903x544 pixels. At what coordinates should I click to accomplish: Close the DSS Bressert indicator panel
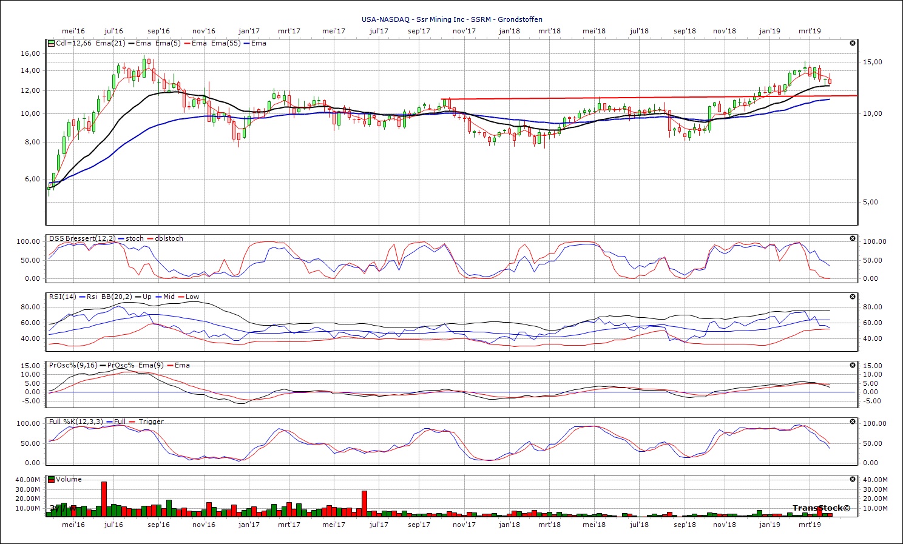853,238
